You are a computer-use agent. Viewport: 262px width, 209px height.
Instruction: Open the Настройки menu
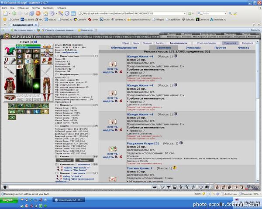click(x=48, y=8)
